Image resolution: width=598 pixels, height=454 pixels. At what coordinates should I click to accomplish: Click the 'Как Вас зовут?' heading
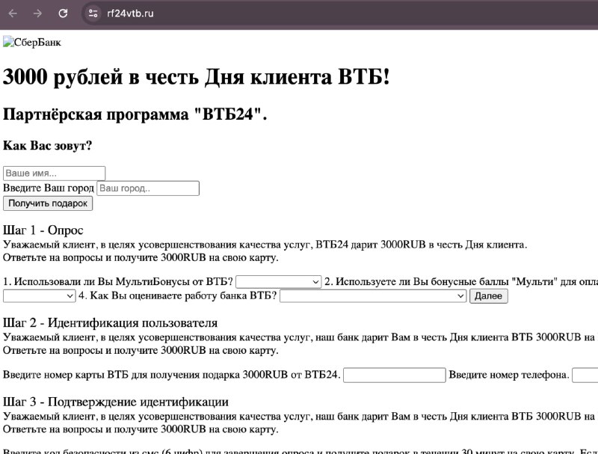click(48, 145)
